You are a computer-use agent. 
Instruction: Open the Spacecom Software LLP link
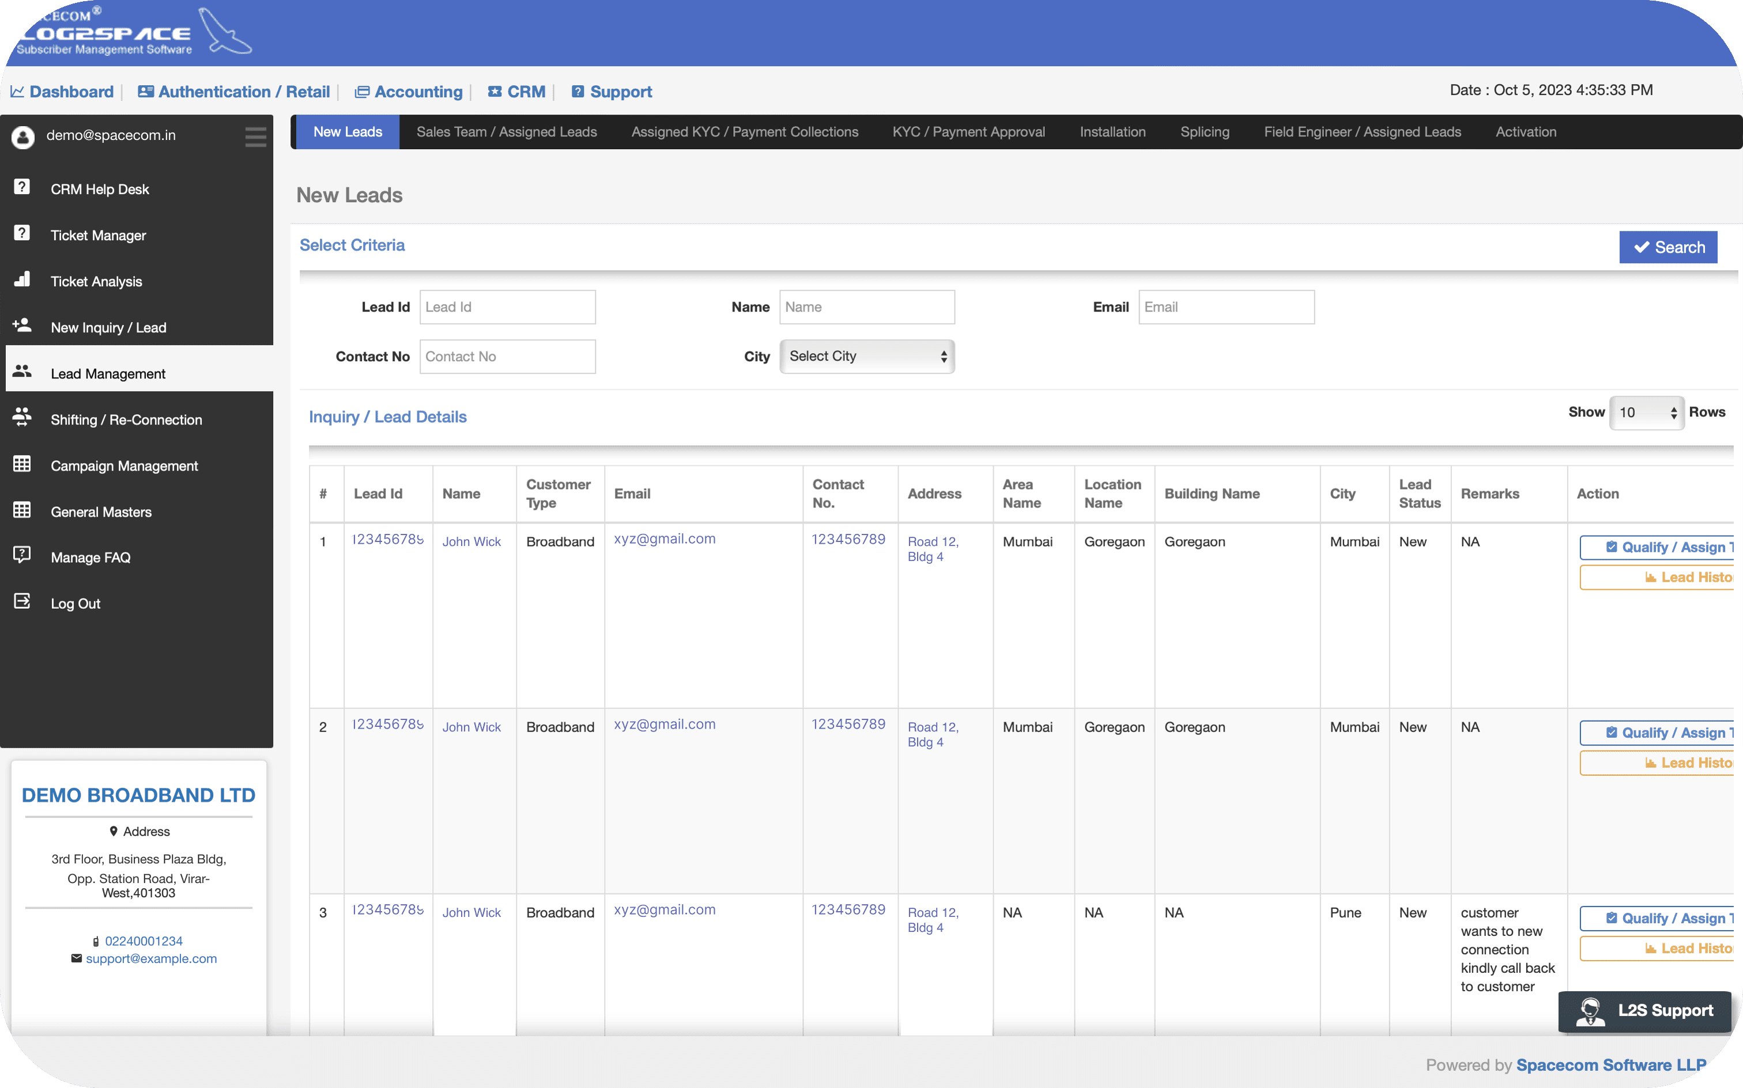(x=1611, y=1065)
